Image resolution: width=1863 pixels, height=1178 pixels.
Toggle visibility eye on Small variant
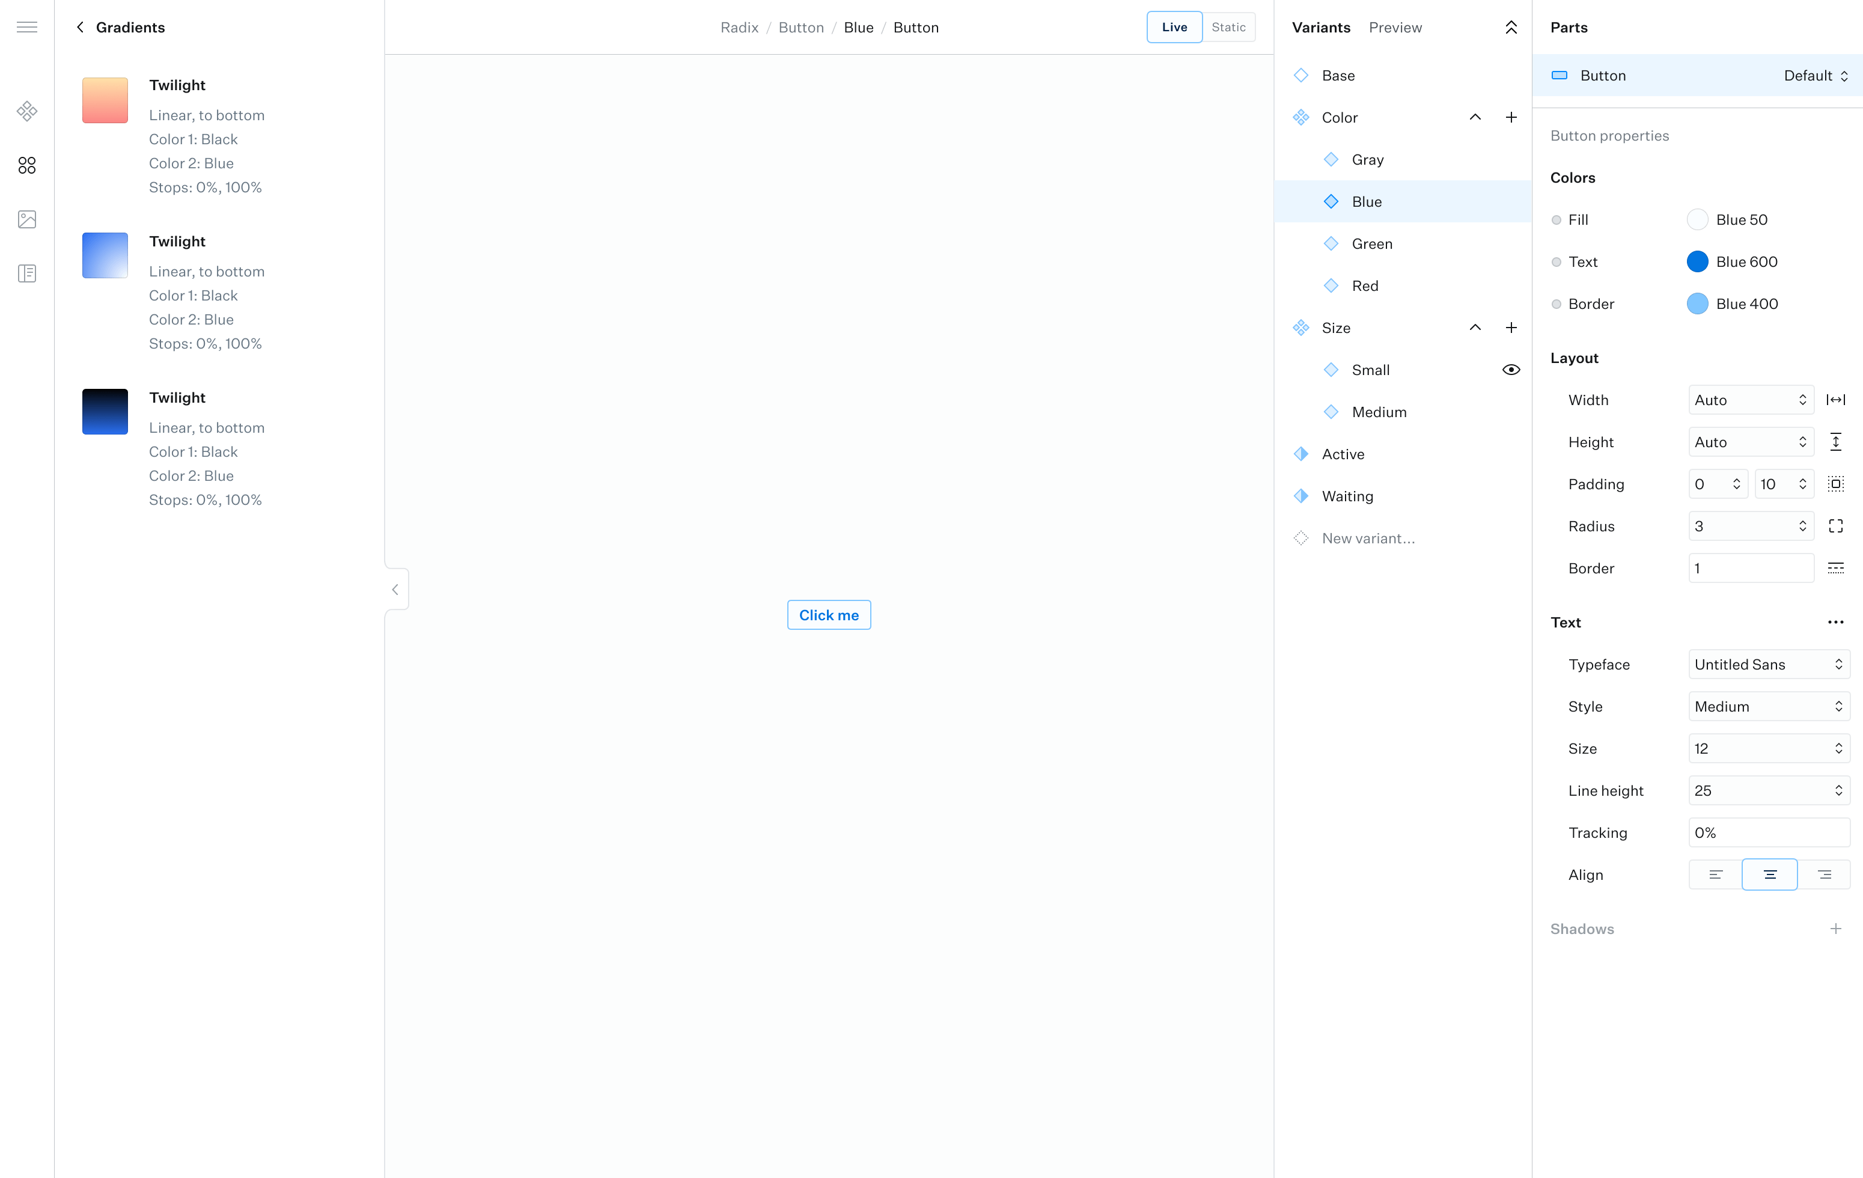1511,370
